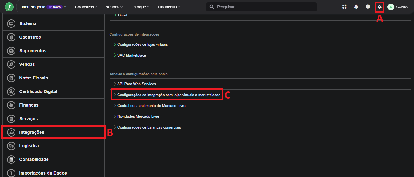Click the green Bling logo icon
Screen dimensions: 414x177
[9, 7]
